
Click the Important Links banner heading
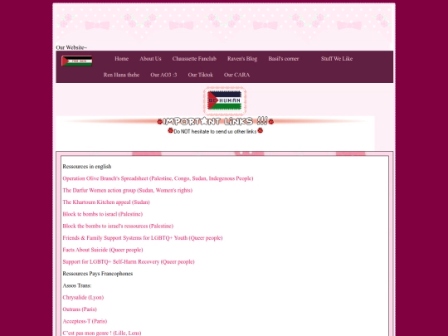click(216, 121)
